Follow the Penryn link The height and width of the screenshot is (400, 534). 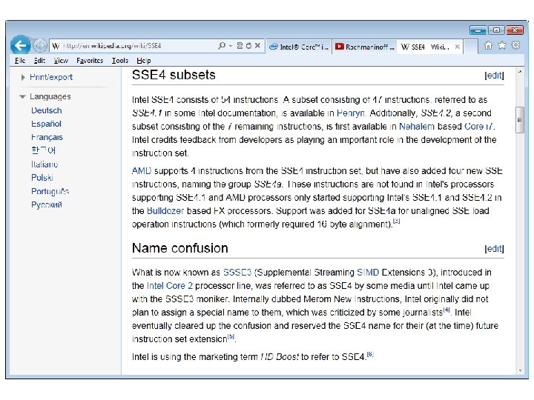[x=350, y=113]
